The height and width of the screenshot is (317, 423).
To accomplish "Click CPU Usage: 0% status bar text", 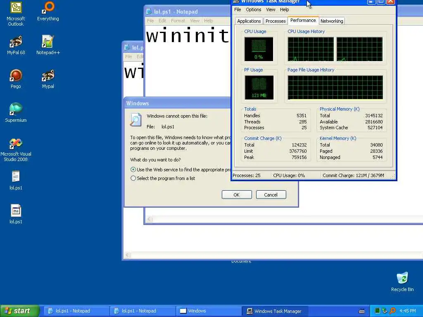I will point(289,175).
